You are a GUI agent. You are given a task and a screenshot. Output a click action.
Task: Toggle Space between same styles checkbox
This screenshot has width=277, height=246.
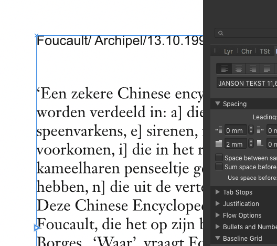[219, 158]
